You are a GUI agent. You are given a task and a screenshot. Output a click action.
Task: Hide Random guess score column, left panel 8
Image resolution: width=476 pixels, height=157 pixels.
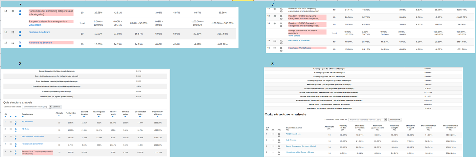99,116
